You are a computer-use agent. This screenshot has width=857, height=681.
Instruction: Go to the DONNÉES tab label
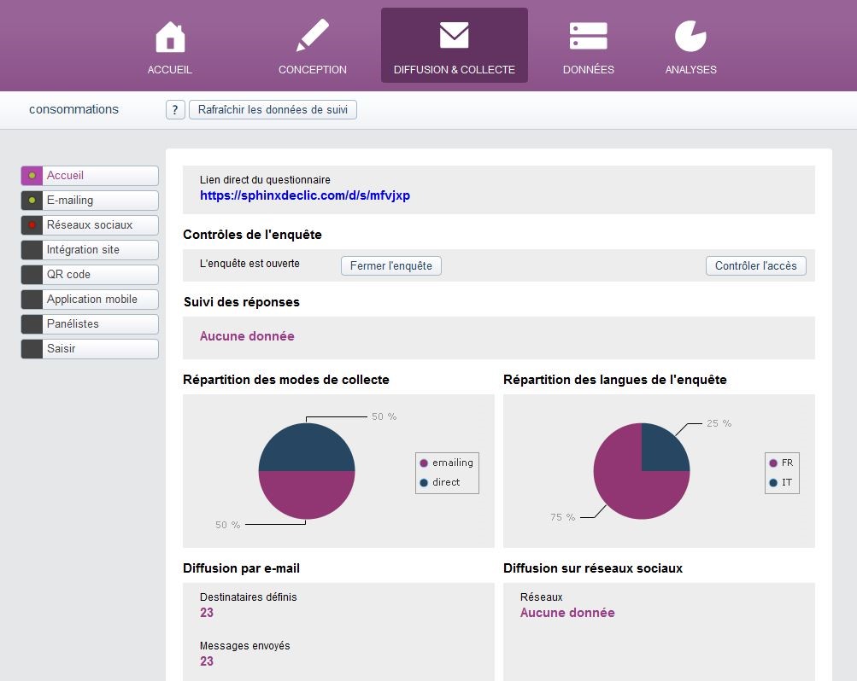(588, 70)
